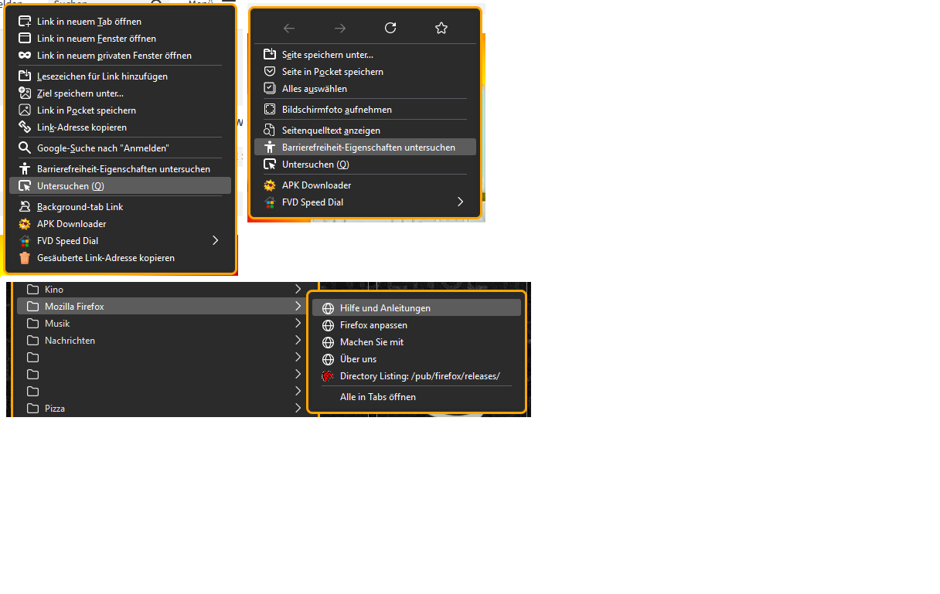This screenshot has height=594, width=940.
Task: Click new tab icon beside 'Link in neuem Tab öffnen'
Action: pos(25,22)
